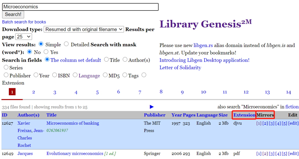
Task: Click [edit] for Evolutionary microeconomics row
Action: click(x=293, y=153)
